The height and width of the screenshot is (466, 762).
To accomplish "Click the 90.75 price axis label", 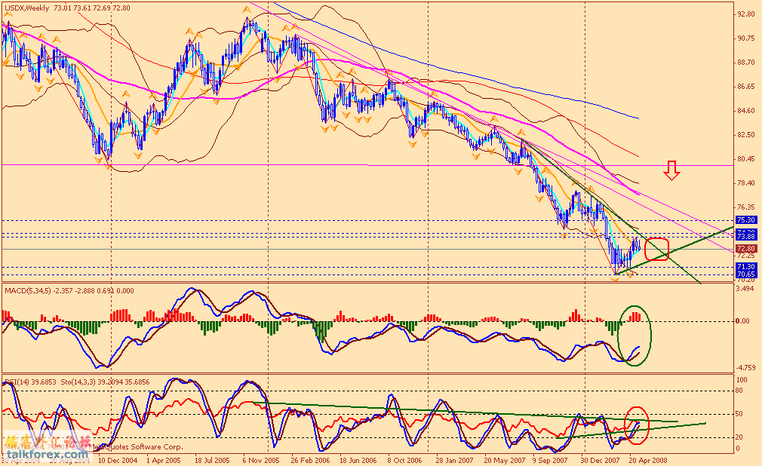I will 746,38.
